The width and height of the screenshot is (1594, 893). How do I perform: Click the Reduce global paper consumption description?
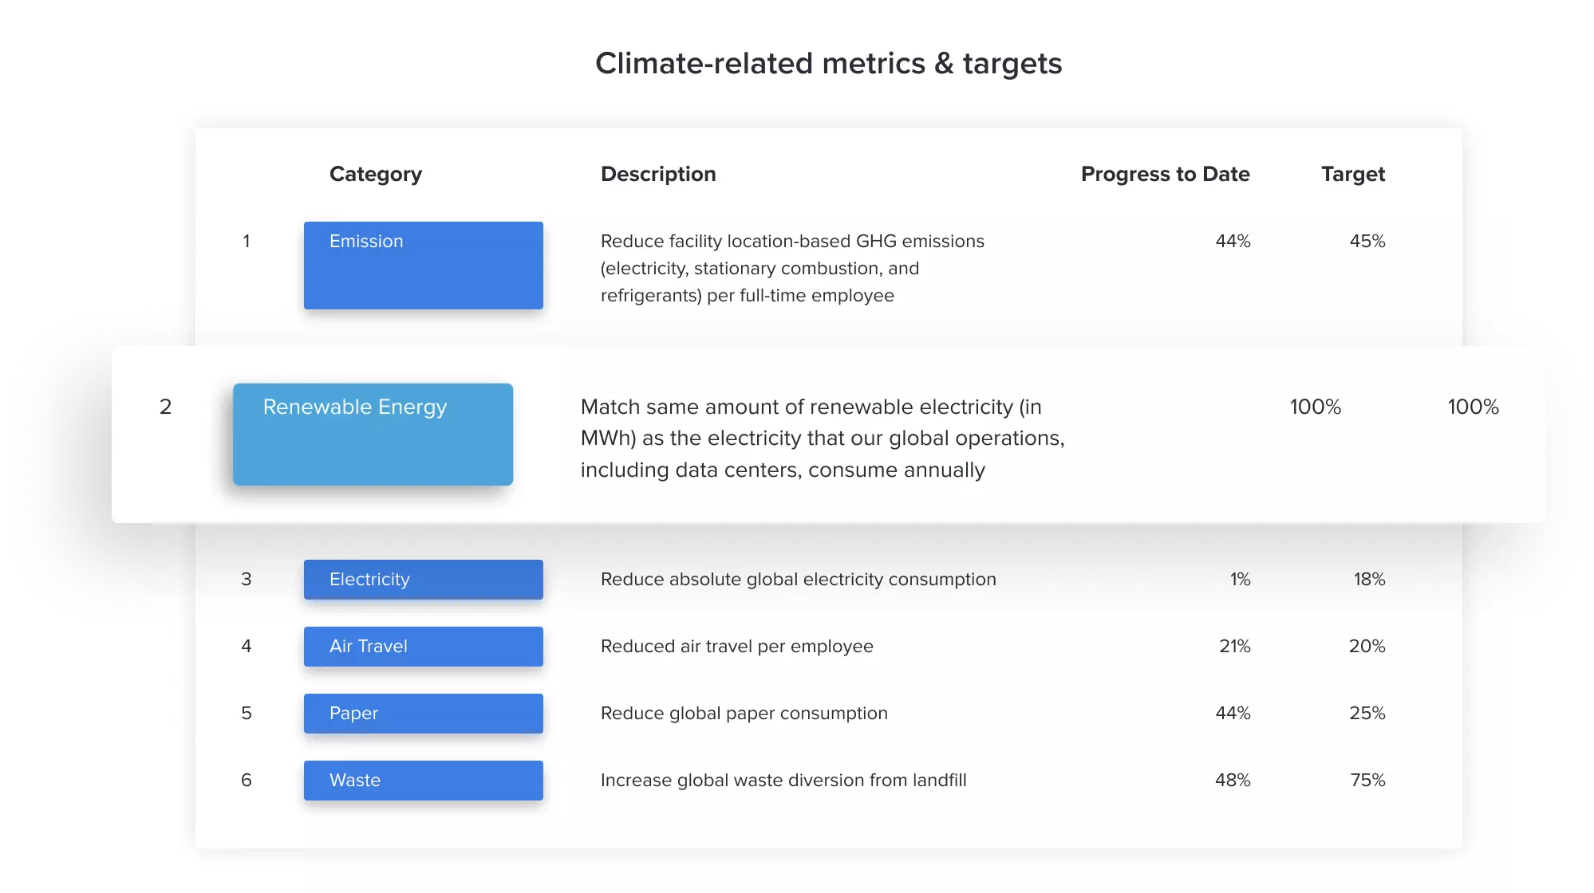[x=744, y=714]
